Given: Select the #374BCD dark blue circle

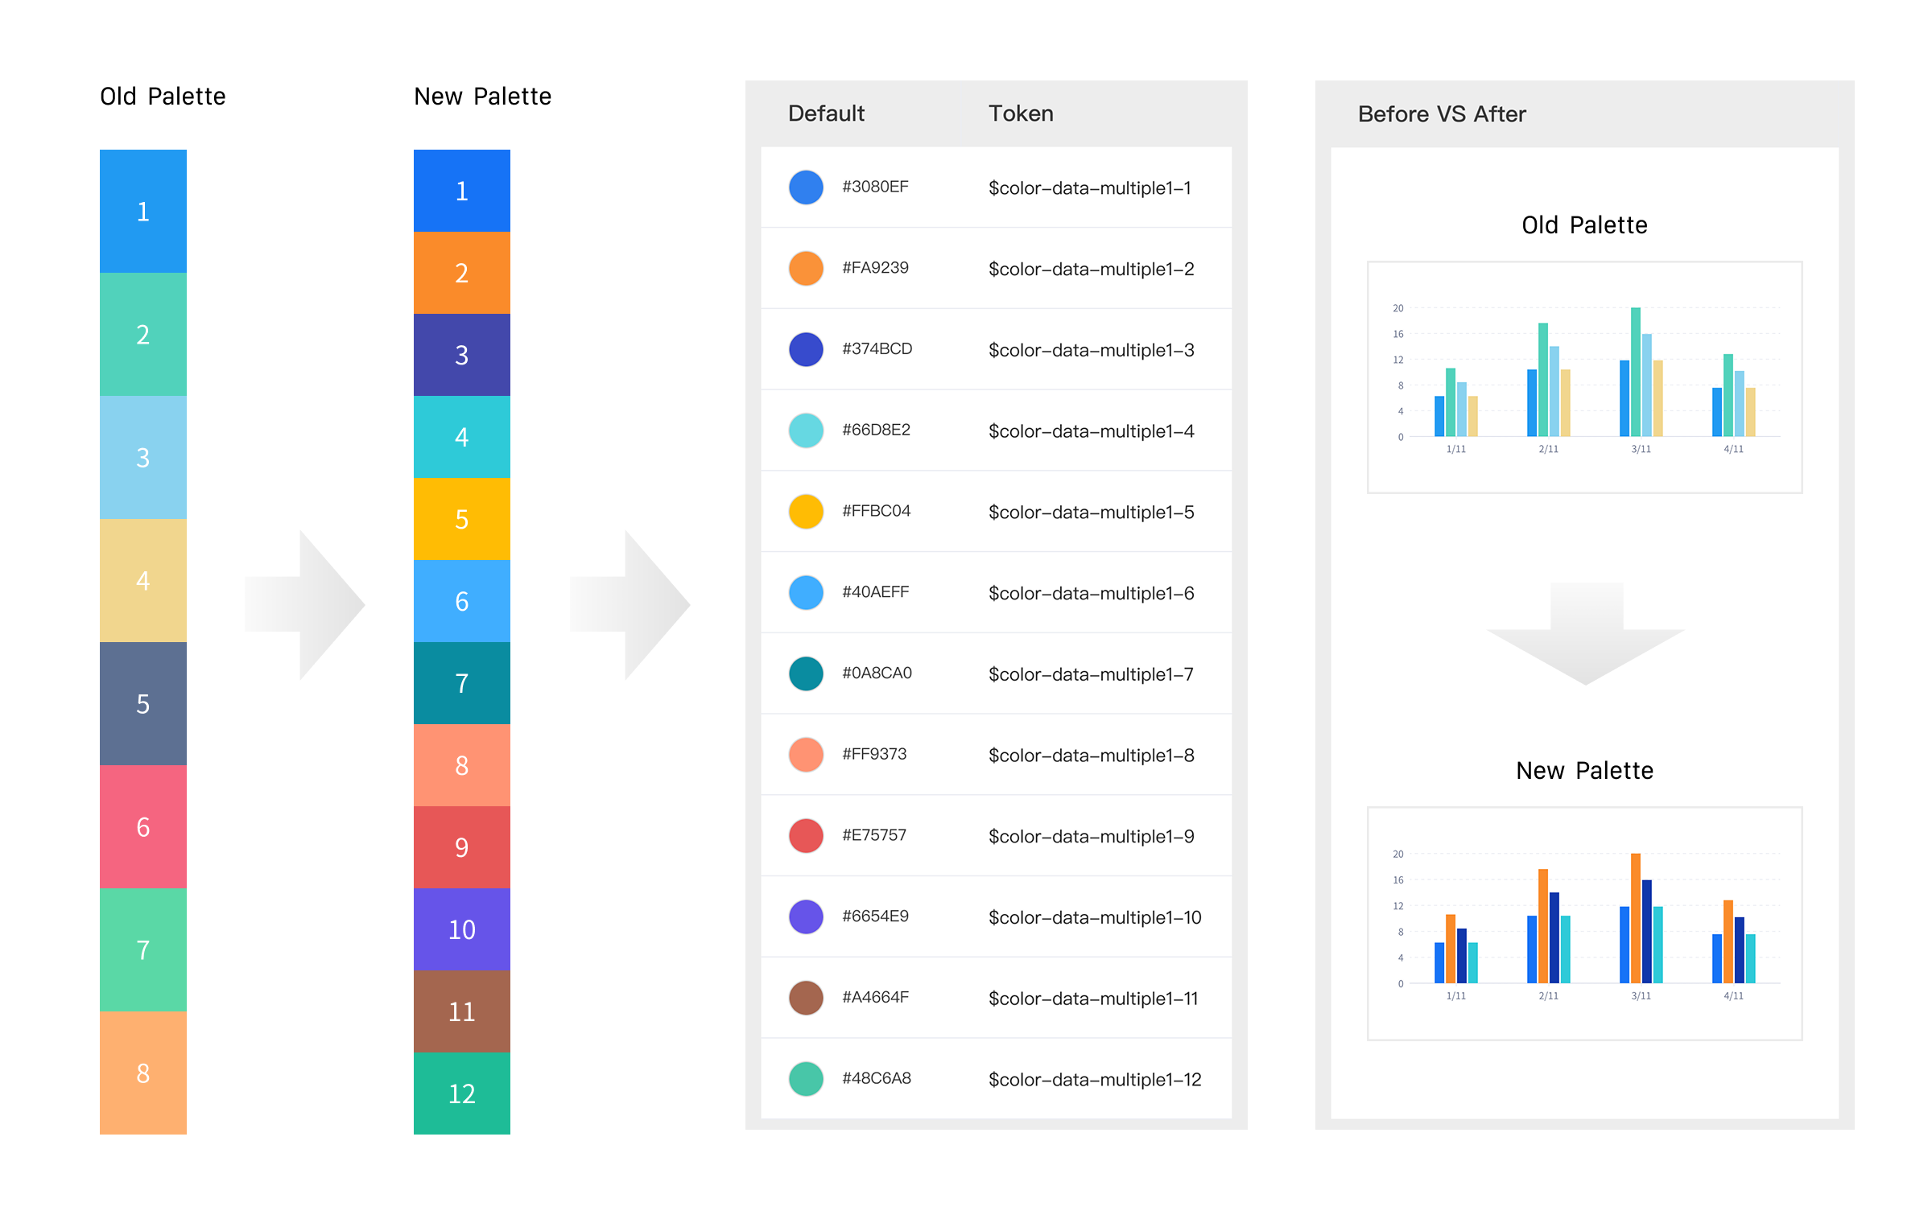Looking at the screenshot, I should coord(806,349).
